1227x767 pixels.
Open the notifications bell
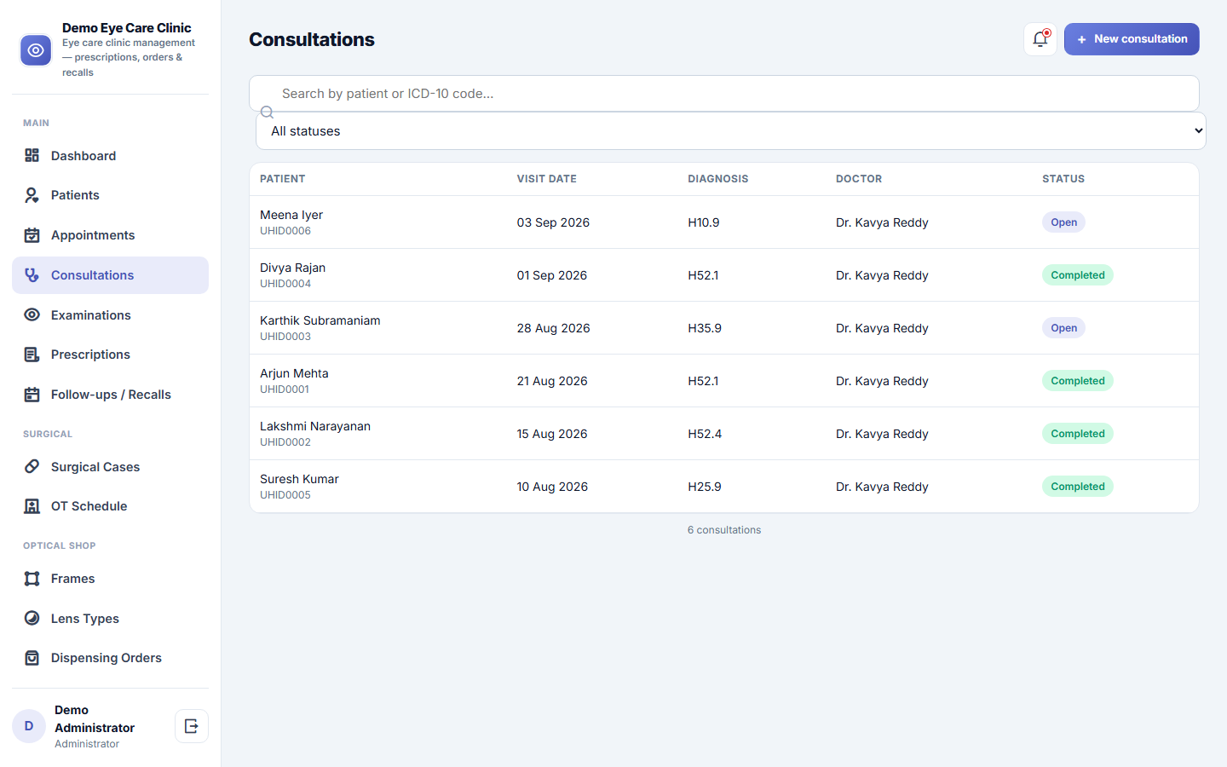(x=1040, y=39)
